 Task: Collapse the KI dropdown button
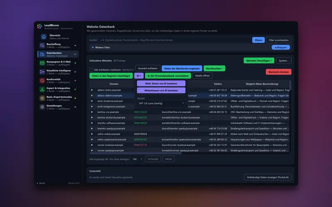point(139,76)
